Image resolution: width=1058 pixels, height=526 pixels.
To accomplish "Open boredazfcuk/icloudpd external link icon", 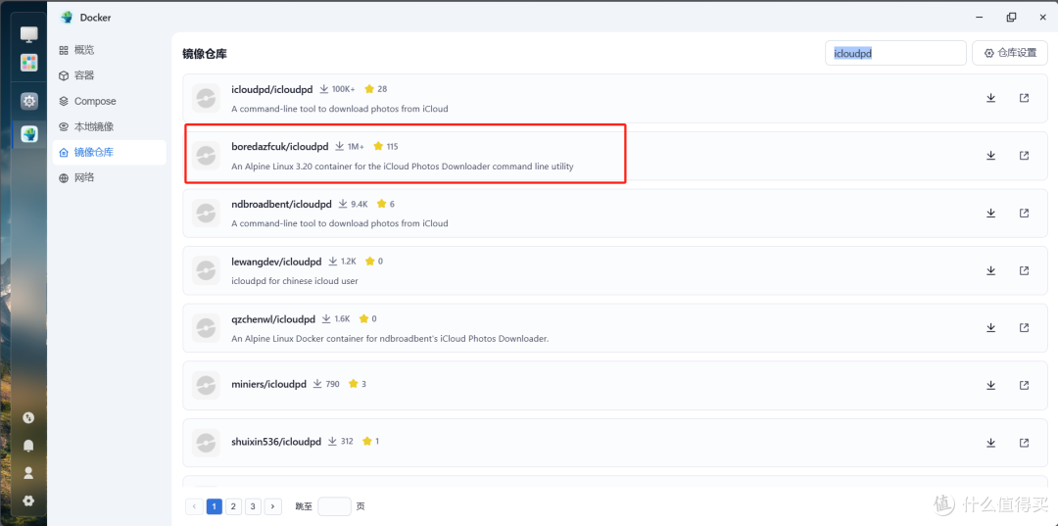I will pyautogui.click(x=1024, y=155).
